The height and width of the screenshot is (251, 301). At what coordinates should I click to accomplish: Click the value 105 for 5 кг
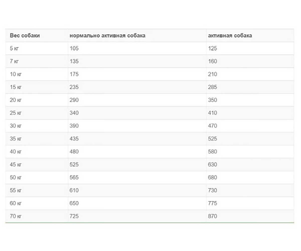coord(74,48)
